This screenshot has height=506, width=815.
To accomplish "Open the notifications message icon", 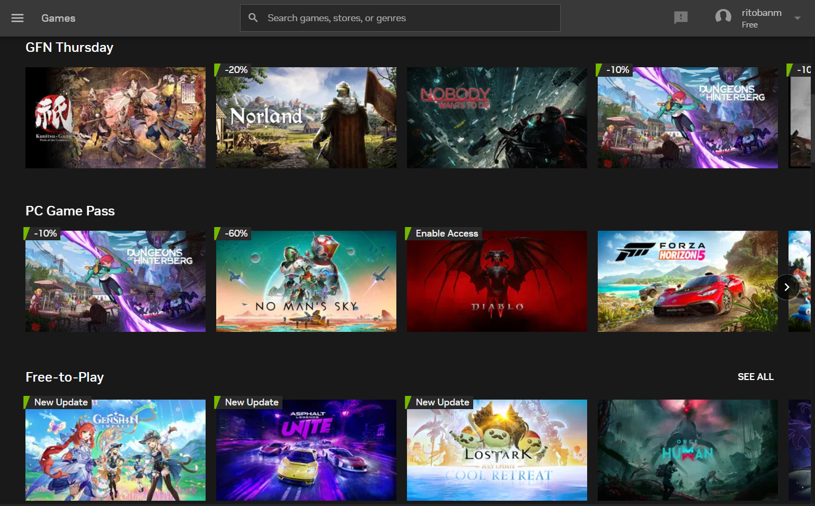I will point(680,18).
